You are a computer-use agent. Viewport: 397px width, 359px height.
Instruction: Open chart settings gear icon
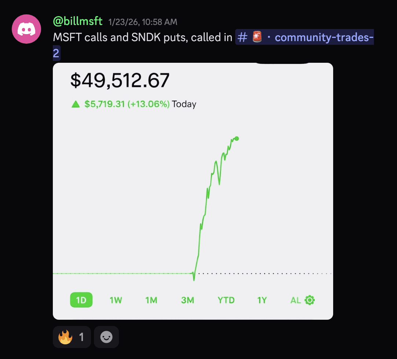[x=310, y=300]
